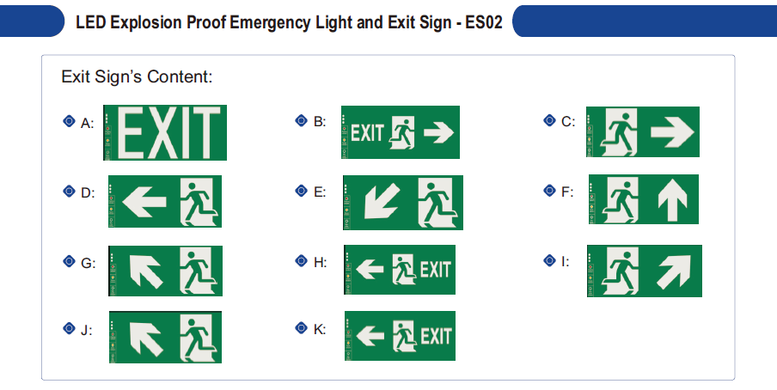Click the up-left arrow in sign G
Screen dimensions: 777x390
click(146, 271)
